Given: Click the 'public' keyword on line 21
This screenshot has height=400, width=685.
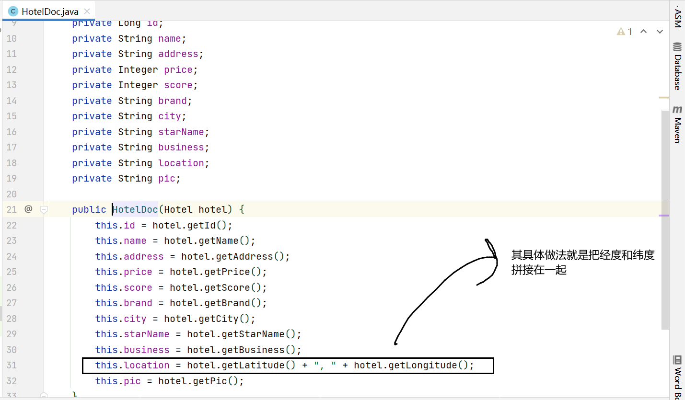Looking at the screenshot, I should click(89, 209).
